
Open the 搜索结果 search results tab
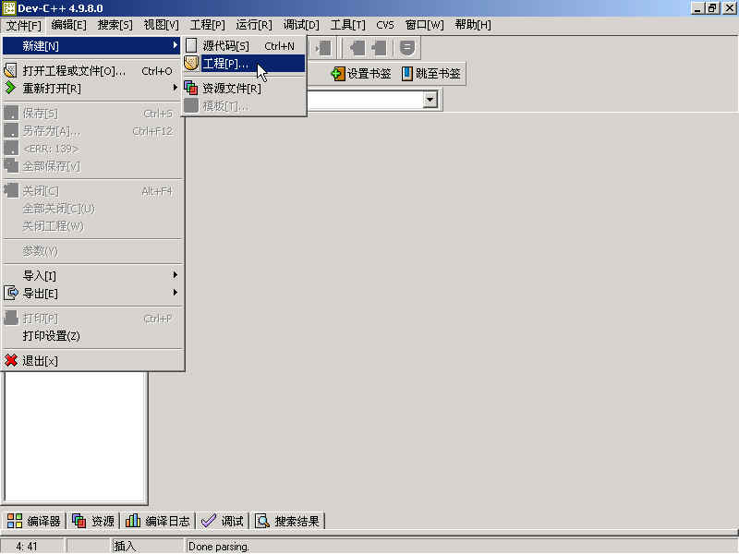tap(288, 521)
